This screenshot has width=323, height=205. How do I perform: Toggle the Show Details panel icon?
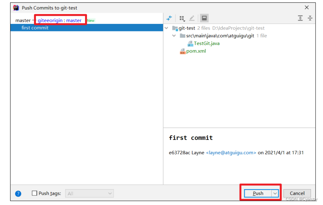pyautogui.click(x=204, y=18)
